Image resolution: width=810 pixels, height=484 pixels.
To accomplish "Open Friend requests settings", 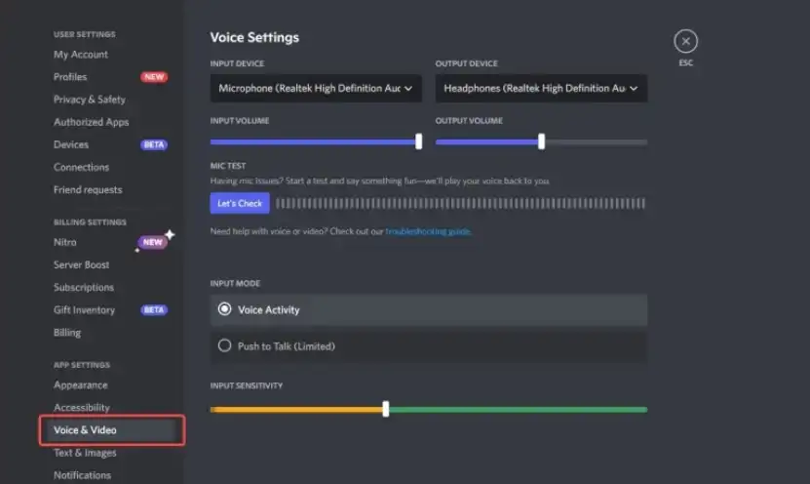I will click(88, 189).
